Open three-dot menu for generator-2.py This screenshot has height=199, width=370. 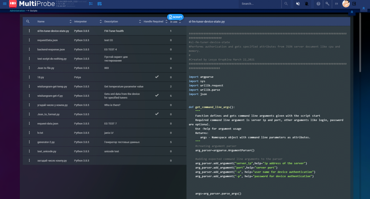pyautogui.click(x=29, y=142)
